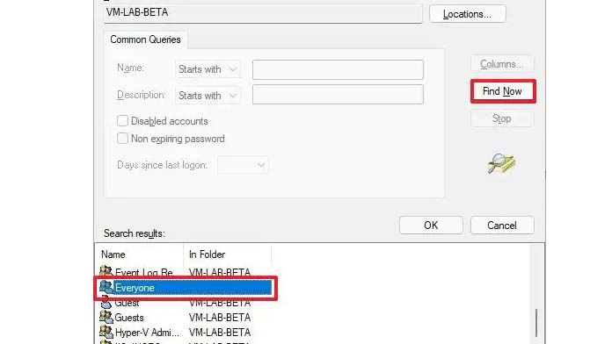Click VM-LAB-BETA cell in Hyper-V row
The height and width of the screenshot is (344, 612).
(220, 333)
